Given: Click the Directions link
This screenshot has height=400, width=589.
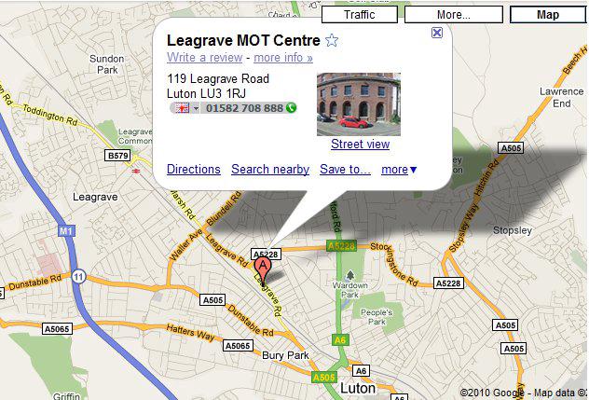Looking at the screenshot, I should pyautogui.click(x=194, y=170).
